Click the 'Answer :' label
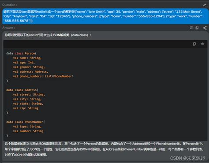 (8, 28)
